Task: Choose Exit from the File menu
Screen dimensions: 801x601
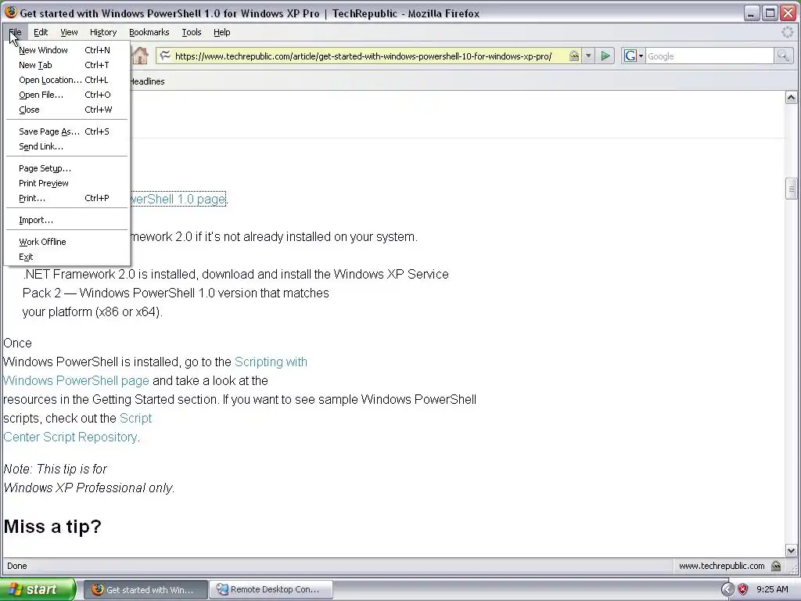Action: click(x=67, y=257)
